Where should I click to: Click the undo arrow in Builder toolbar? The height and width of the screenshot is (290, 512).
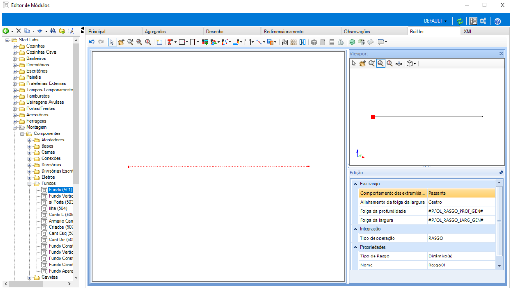click(x=92, y=42)
